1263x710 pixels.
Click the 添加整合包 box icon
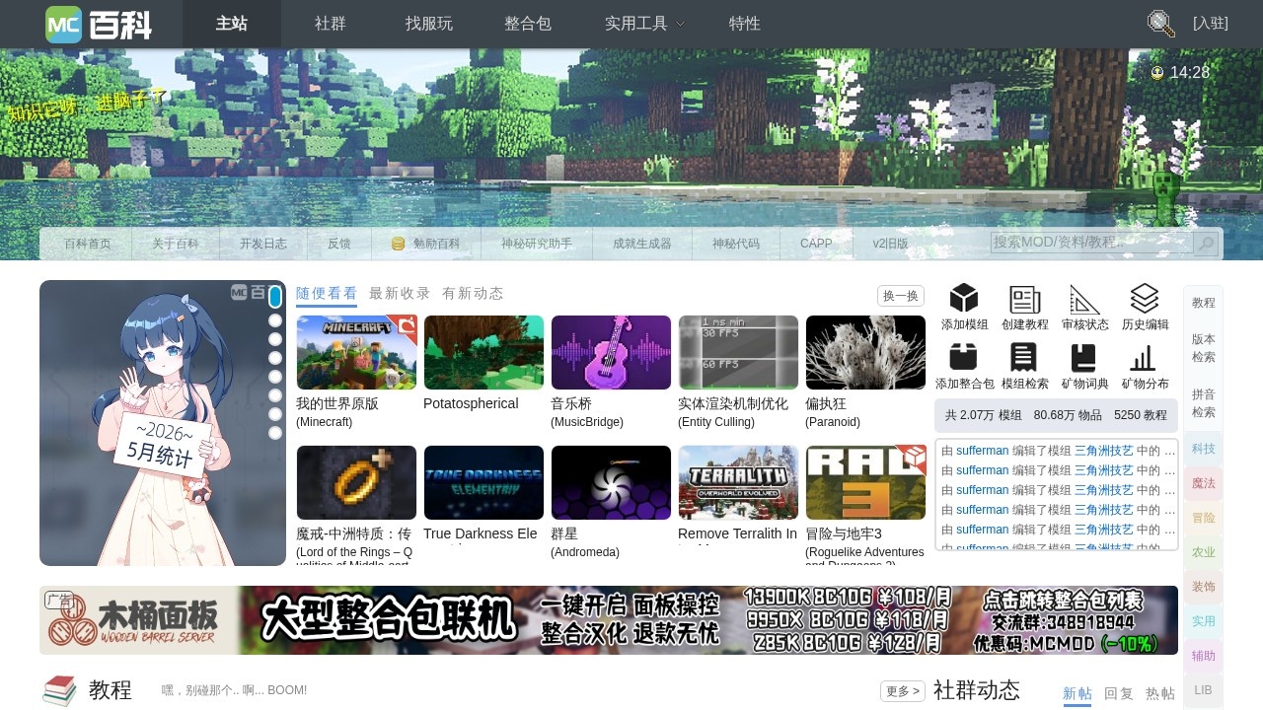[x=964, y=357]
